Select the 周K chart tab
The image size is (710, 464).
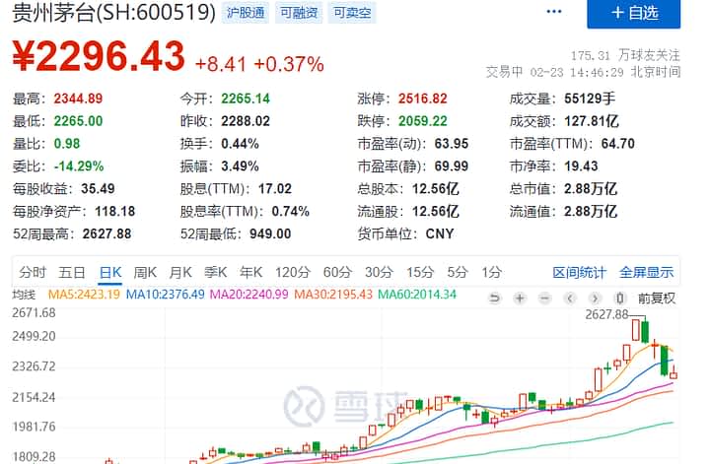coord(145,272)
